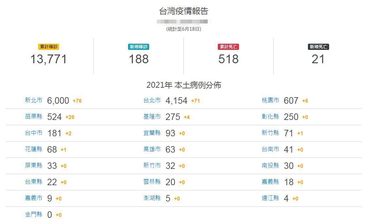Select the 澎湖縣 link

(152, 198)
